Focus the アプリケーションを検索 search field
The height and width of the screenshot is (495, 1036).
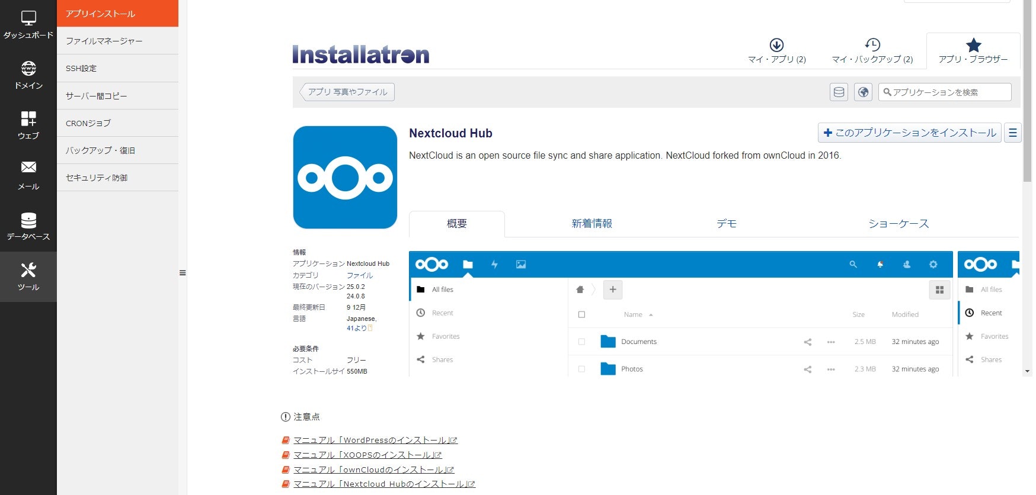(x=945, y=92)
